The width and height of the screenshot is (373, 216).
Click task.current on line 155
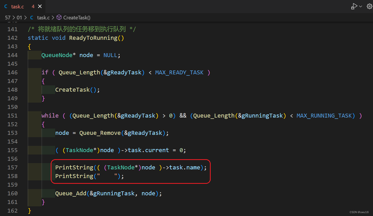(148, 150)
